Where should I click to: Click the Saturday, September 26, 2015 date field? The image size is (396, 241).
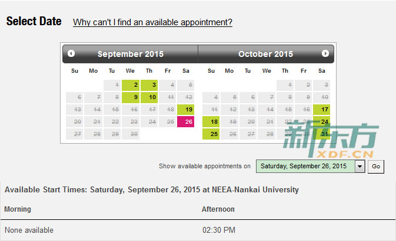305,167
